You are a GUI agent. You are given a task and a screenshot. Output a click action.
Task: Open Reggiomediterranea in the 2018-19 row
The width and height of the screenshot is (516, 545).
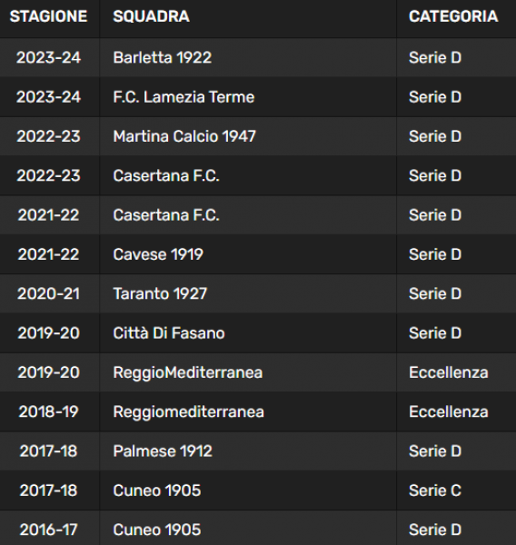pos(188,411)
